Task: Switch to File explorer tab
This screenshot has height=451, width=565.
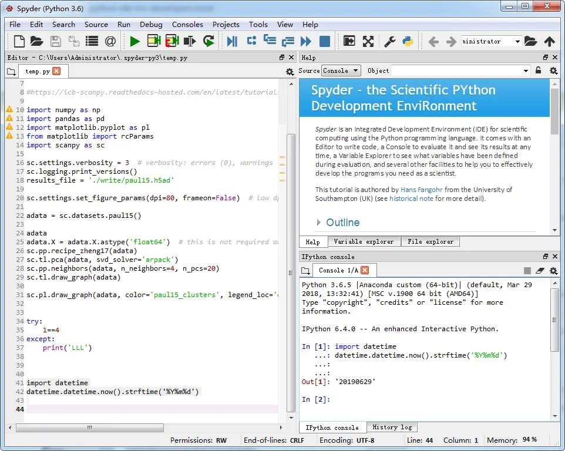Action: tap(431, 242)
